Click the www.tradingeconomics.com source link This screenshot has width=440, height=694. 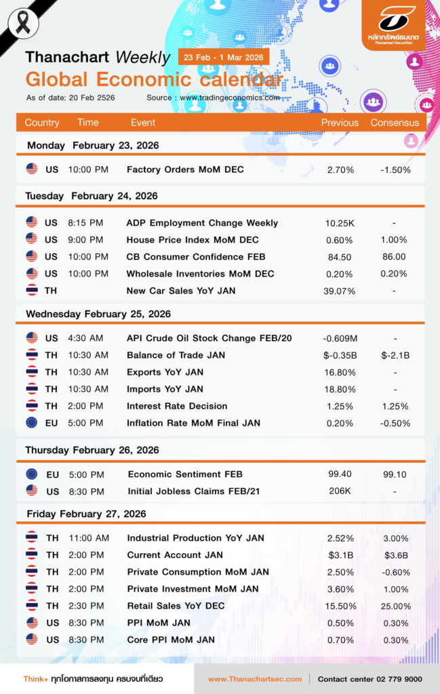click(x=229, y=98)
